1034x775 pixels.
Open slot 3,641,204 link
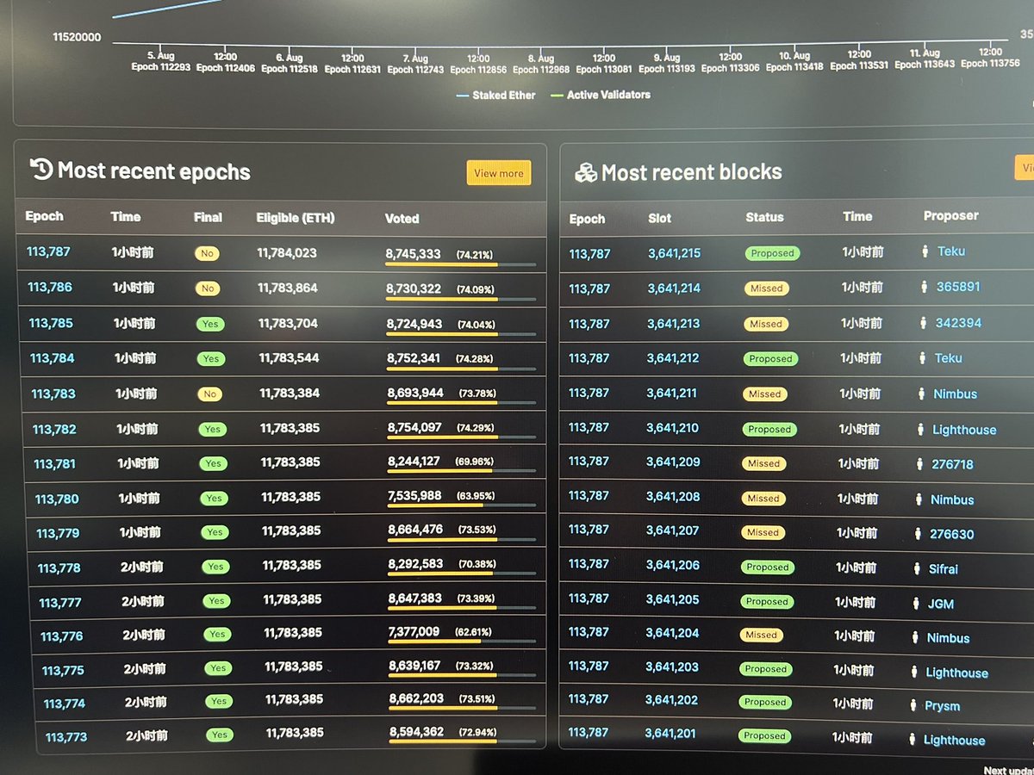click(672, 633)
